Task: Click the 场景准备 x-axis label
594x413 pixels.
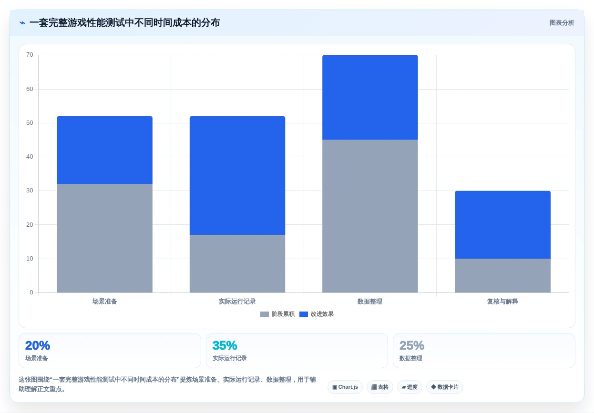Action: pyautogui.click(x=105, y=302)
